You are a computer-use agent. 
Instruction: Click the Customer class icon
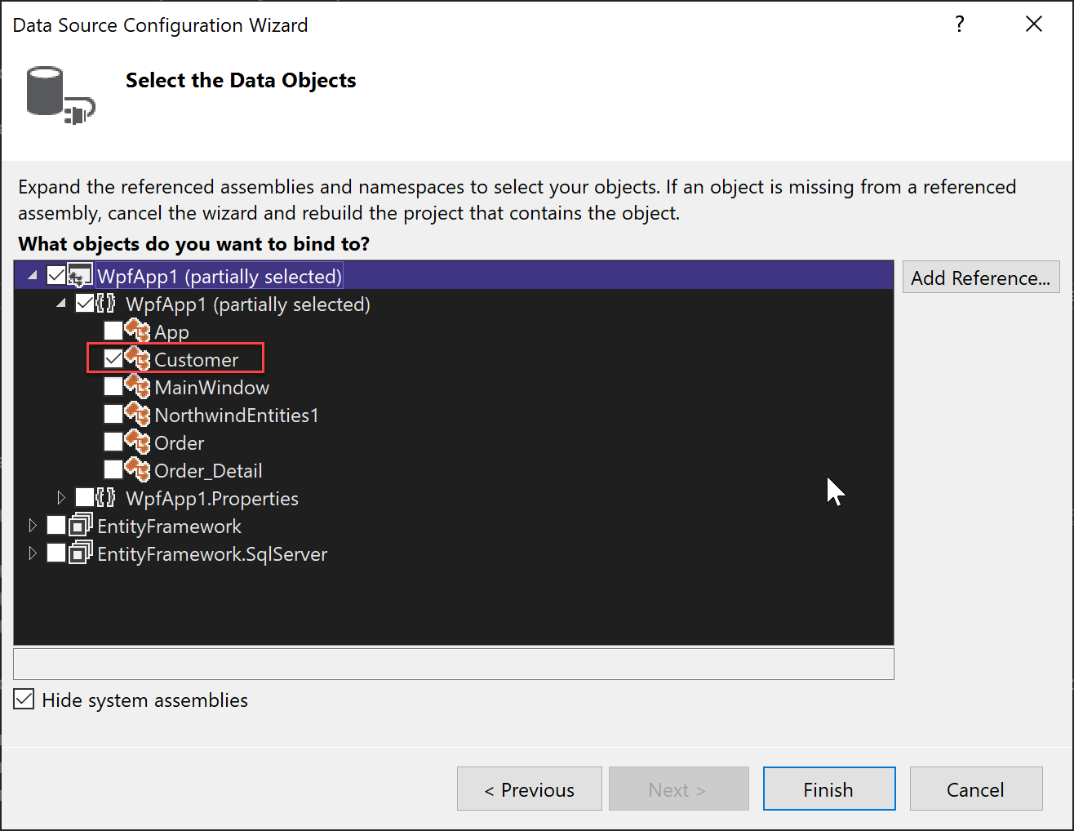pyautogui.click(x=137, y=359)
